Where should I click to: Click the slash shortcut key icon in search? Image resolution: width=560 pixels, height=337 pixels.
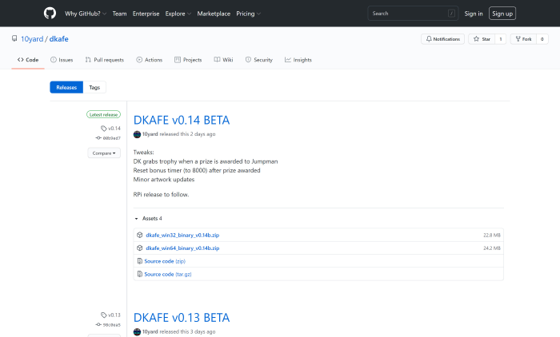click(x=451, y=14)
